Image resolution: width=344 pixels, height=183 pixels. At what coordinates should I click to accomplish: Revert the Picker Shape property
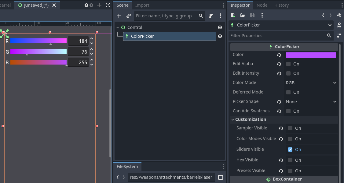point(279,102)
